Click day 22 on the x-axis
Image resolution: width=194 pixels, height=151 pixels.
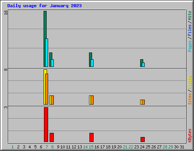click(x=131, y=147)
